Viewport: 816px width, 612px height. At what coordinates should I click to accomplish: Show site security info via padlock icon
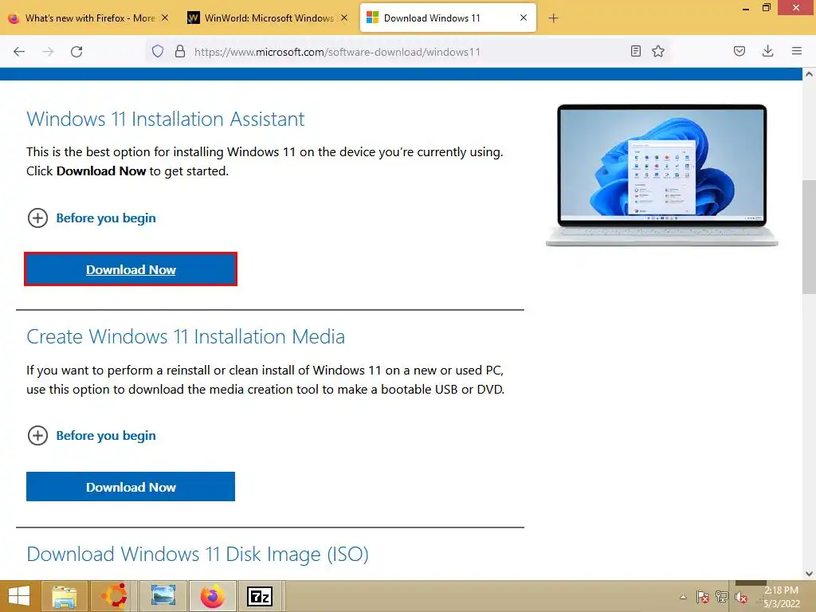click(180, 51)
